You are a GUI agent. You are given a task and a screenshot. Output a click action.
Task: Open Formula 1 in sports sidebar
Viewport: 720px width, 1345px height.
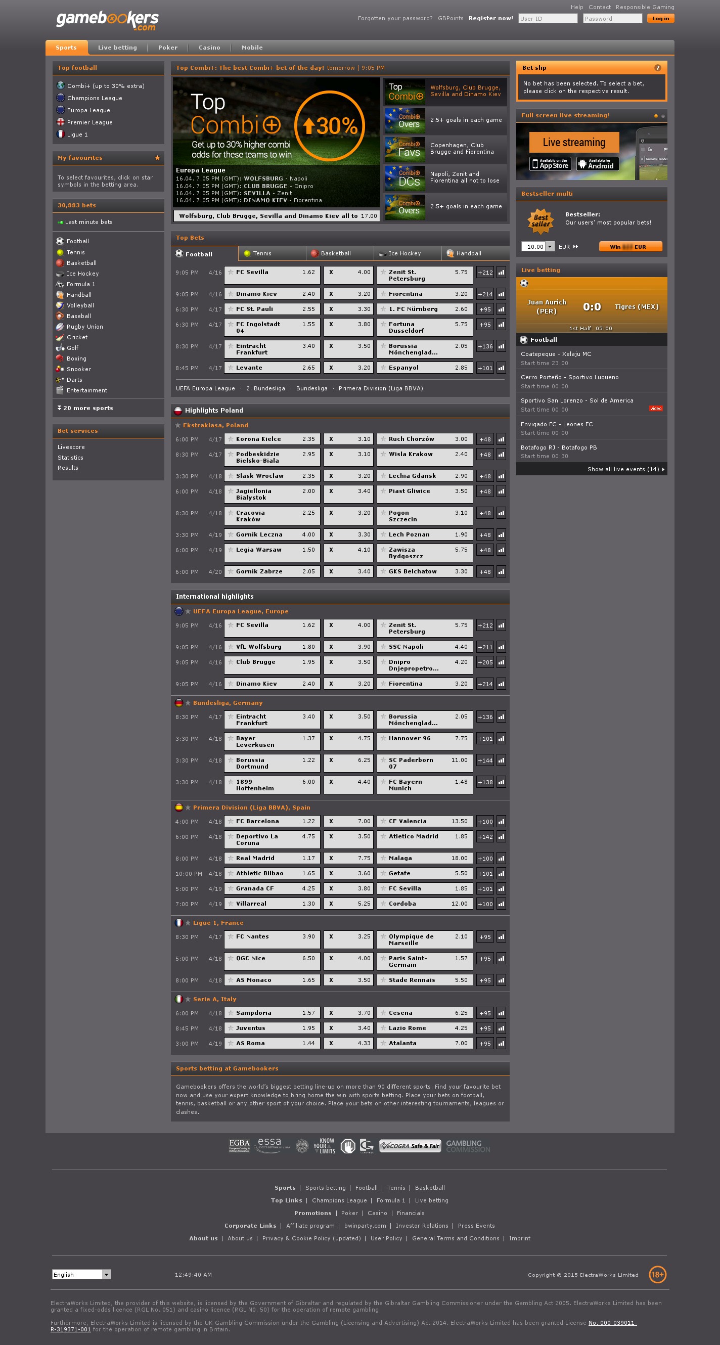80,285
